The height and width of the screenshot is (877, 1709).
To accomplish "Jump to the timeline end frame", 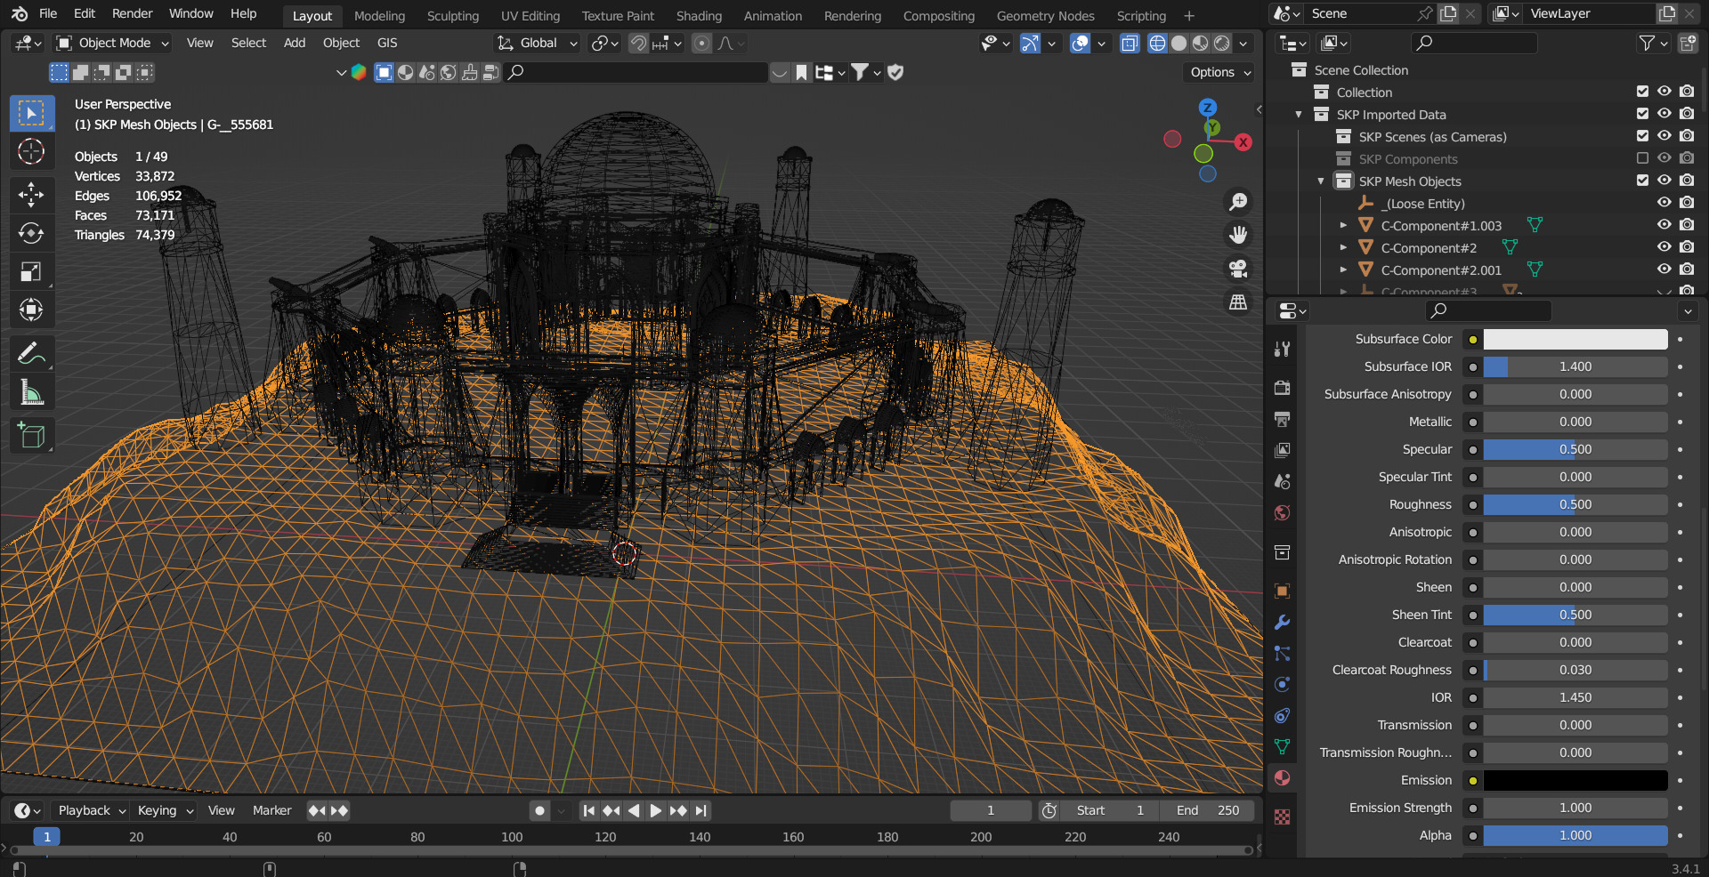I will click(x=701, y=810).
